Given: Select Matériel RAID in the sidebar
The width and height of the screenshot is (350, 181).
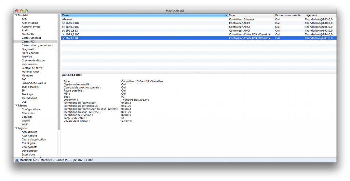Looking at the screenshot, I should click(30, 72).
